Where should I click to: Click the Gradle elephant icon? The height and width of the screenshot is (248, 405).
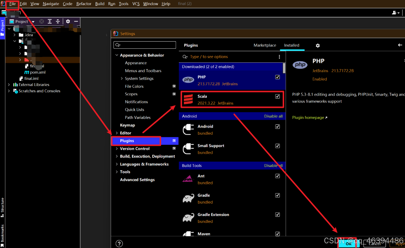tap(188, 199)
